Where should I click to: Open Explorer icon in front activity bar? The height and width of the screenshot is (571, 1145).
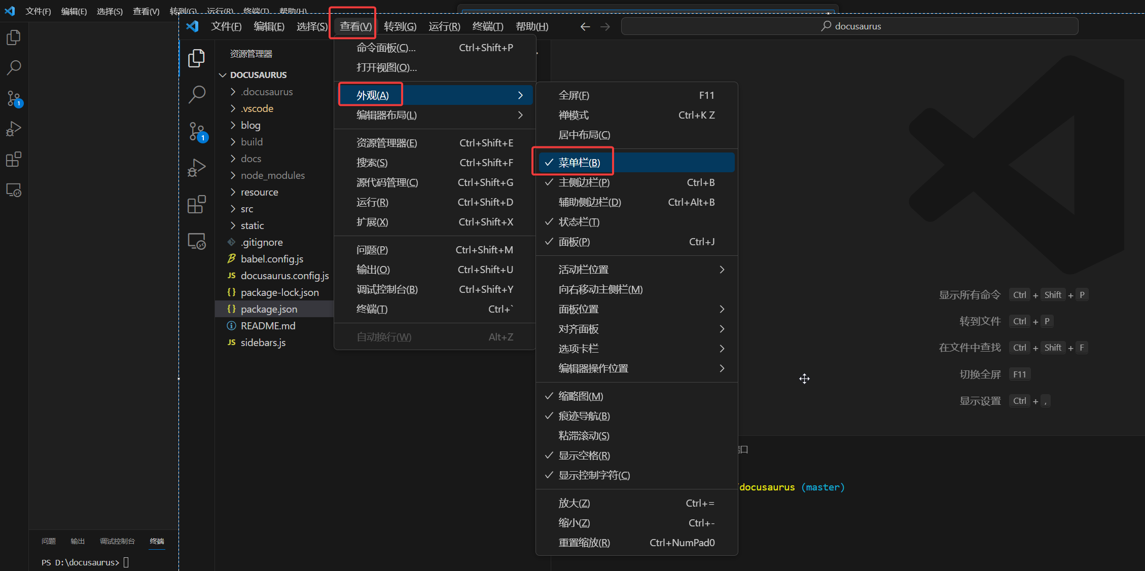point(196,58)
